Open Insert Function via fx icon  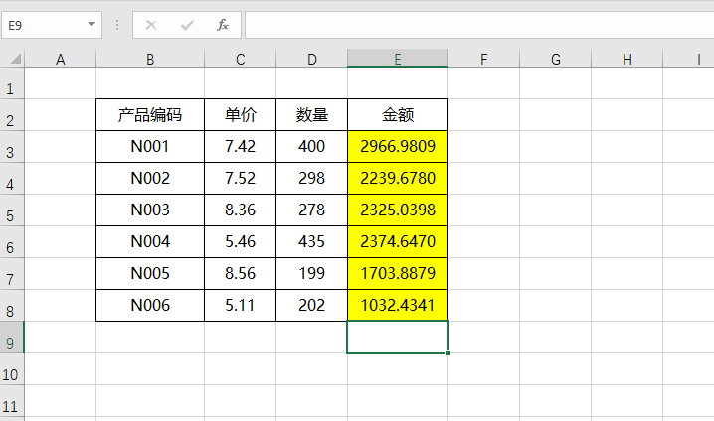click(x=223, y=24)
